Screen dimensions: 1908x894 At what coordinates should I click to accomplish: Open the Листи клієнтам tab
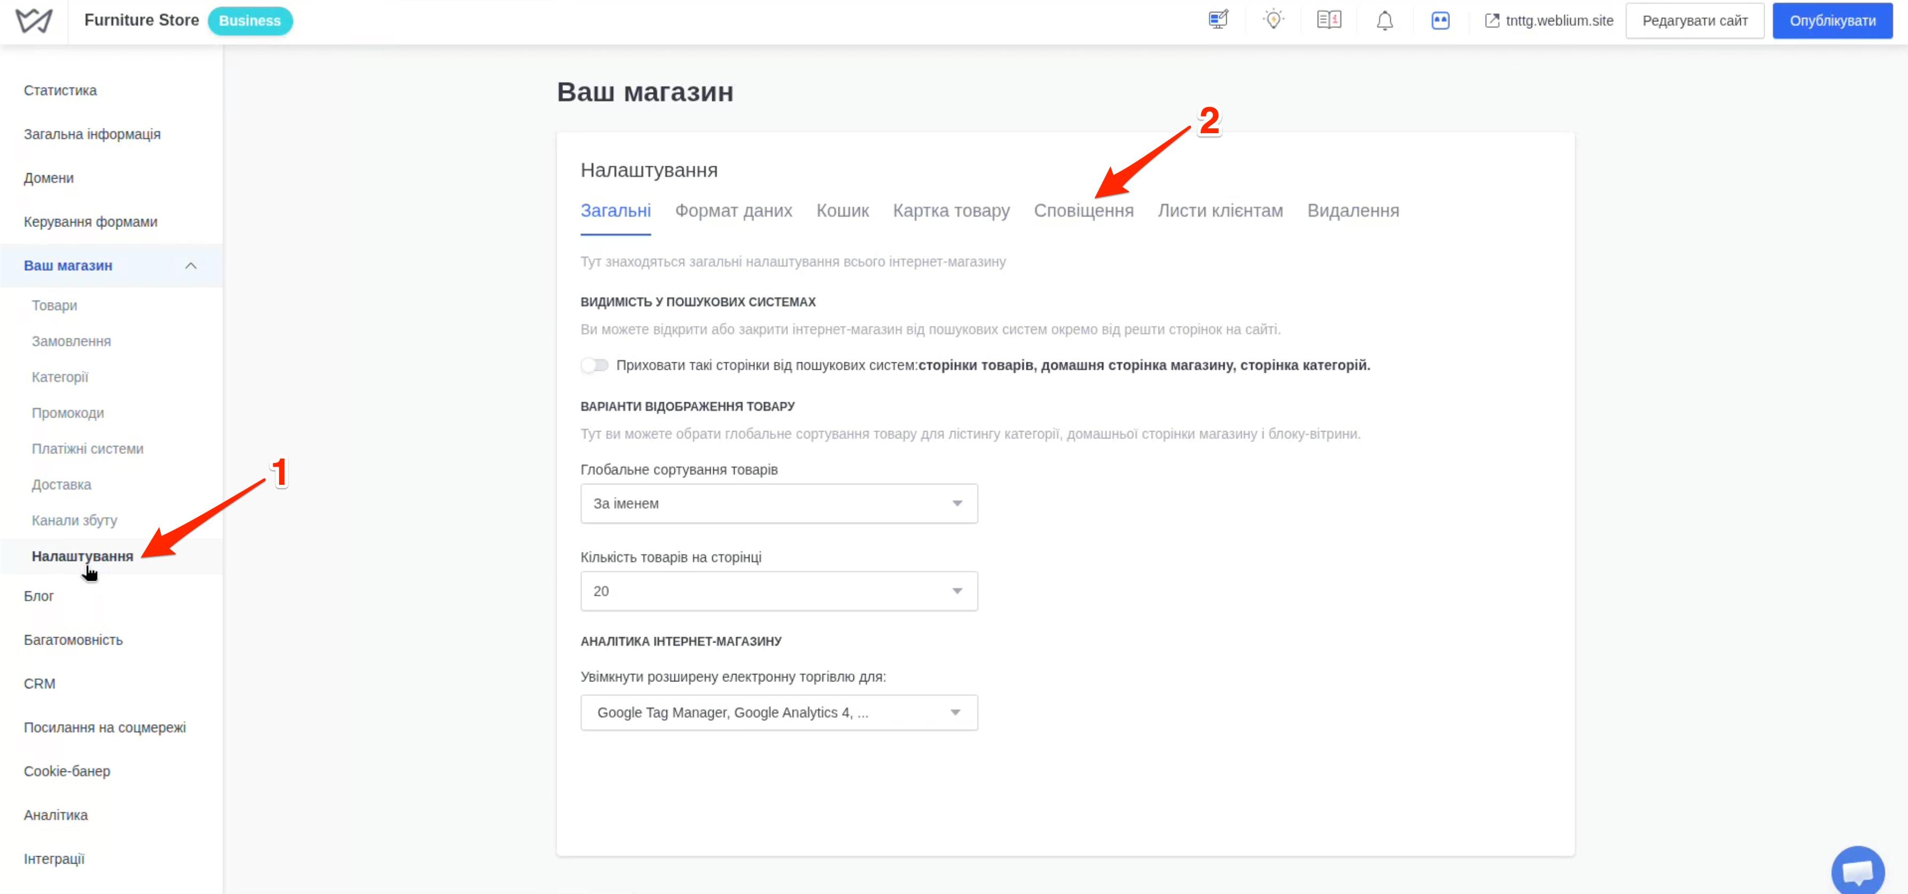click(x=1220, y=211)
